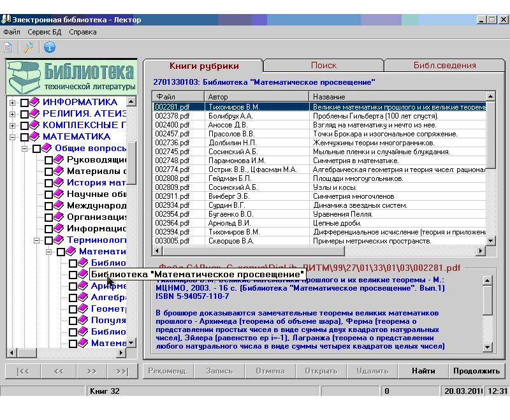
Task: Click scroll-down arrow of books table
Action: [x=490, y=241]
